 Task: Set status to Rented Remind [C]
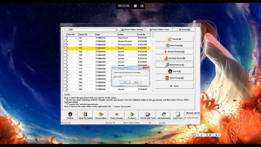coord(174,52)
